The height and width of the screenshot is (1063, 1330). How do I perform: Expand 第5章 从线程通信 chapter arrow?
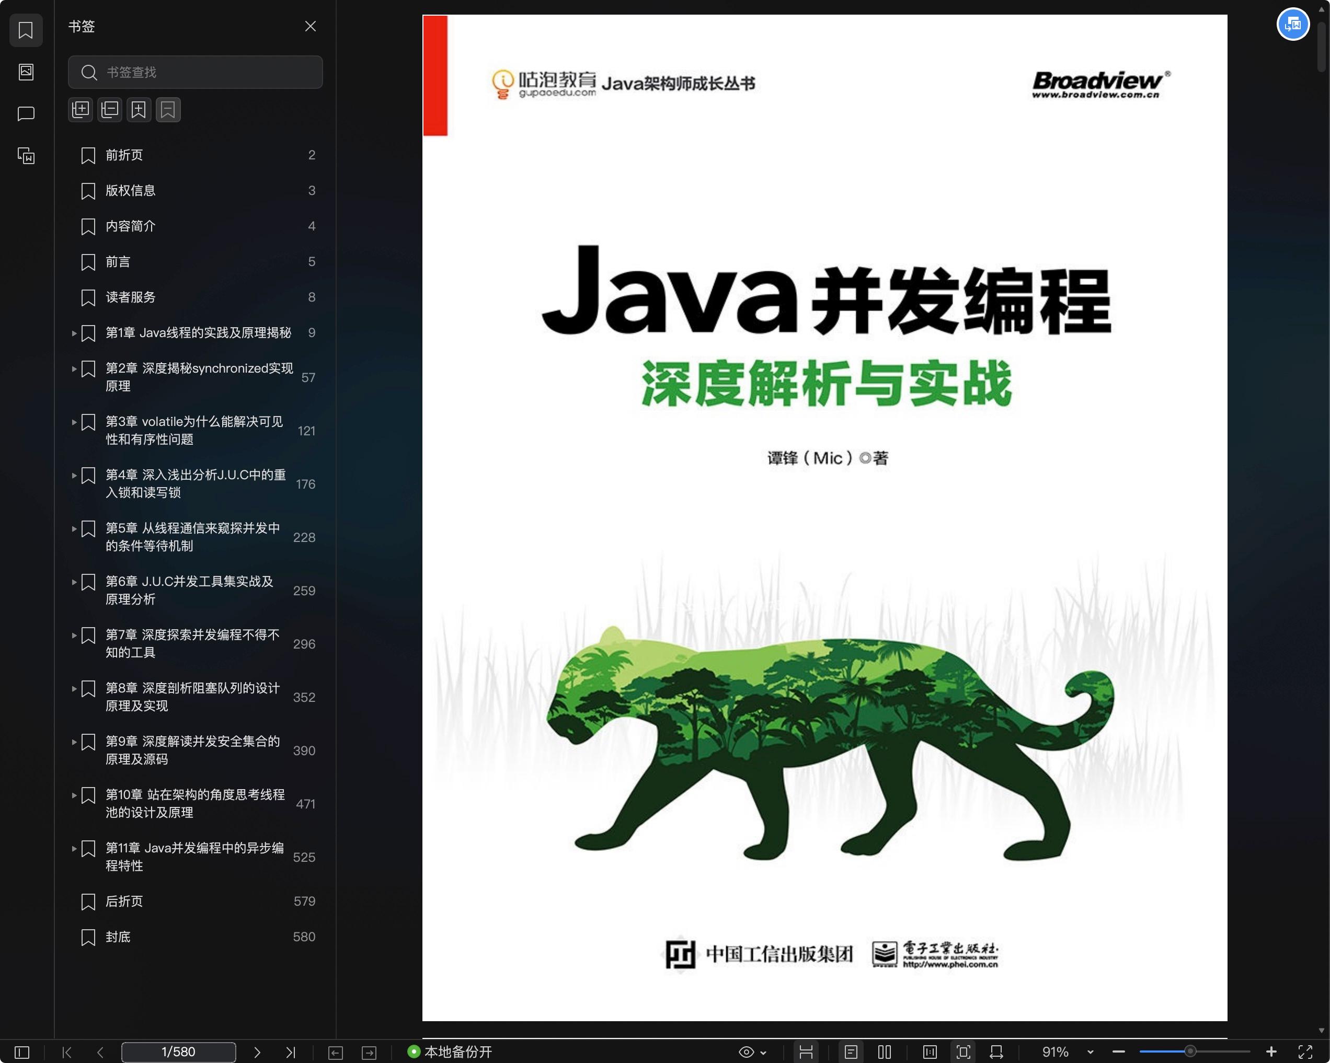coord(74,528)
